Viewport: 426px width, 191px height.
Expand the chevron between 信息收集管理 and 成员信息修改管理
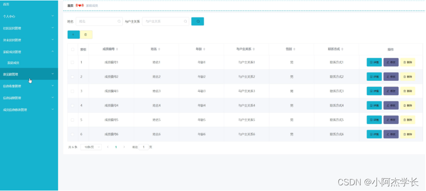(52, 97)
